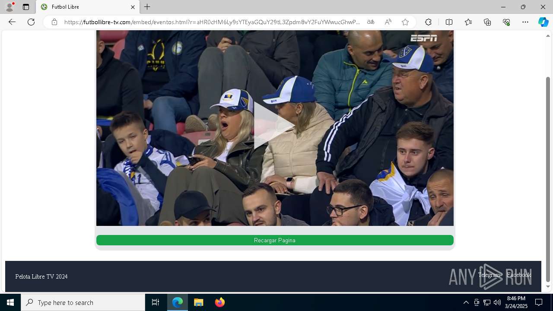This screenshot has width=553, height=311.
Task: Open Task View on taskbar
Action: (x=156, y=302)
